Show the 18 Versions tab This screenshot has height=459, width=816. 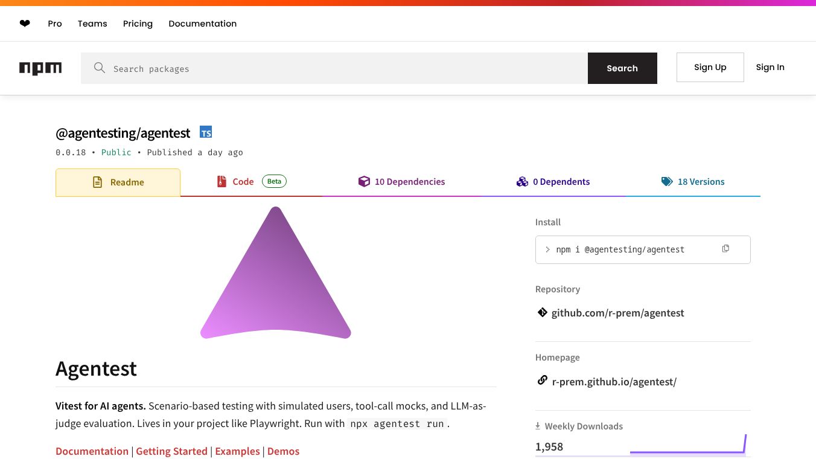pos(693,182)
